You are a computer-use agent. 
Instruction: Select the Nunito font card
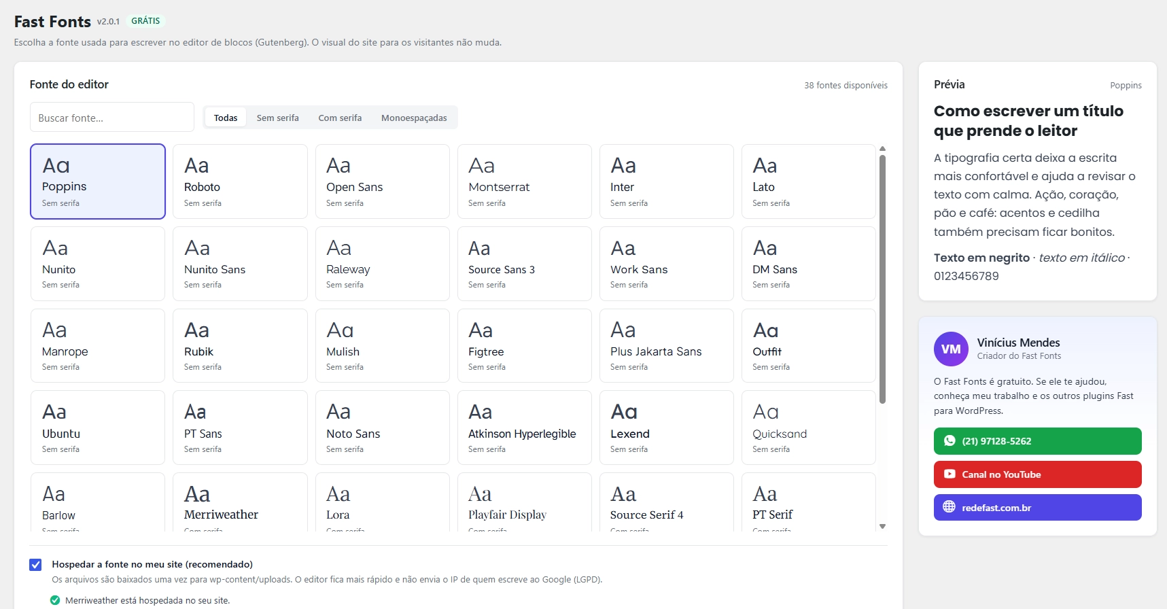pyautogui.click(x=98, y=264)
